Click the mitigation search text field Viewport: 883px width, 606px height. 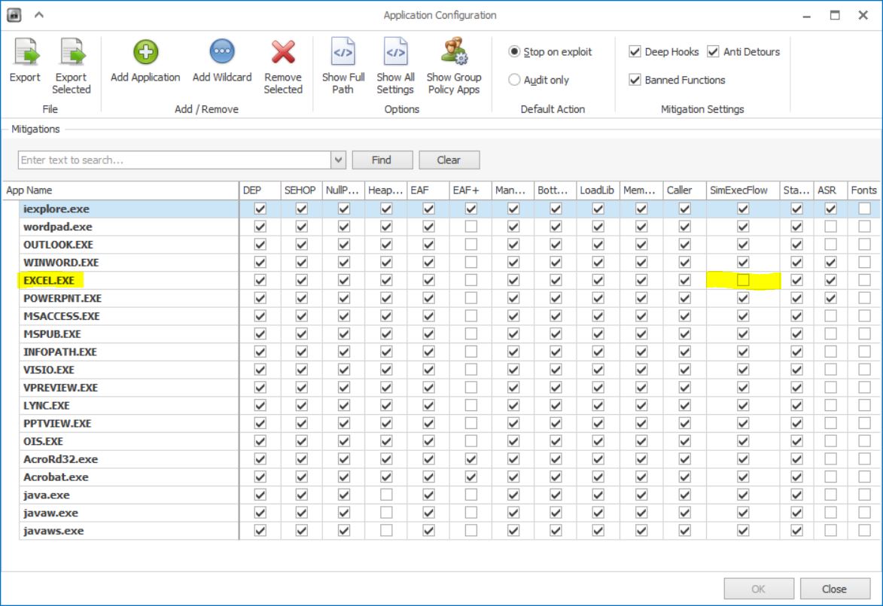(174, 160)
